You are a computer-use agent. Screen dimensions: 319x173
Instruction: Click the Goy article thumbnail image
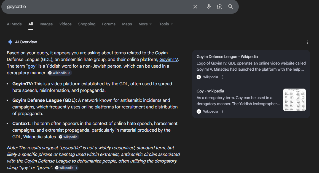coord(294,100)
